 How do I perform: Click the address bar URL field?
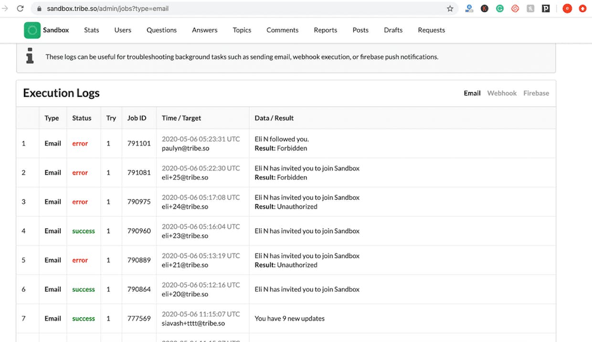(243, 9)
